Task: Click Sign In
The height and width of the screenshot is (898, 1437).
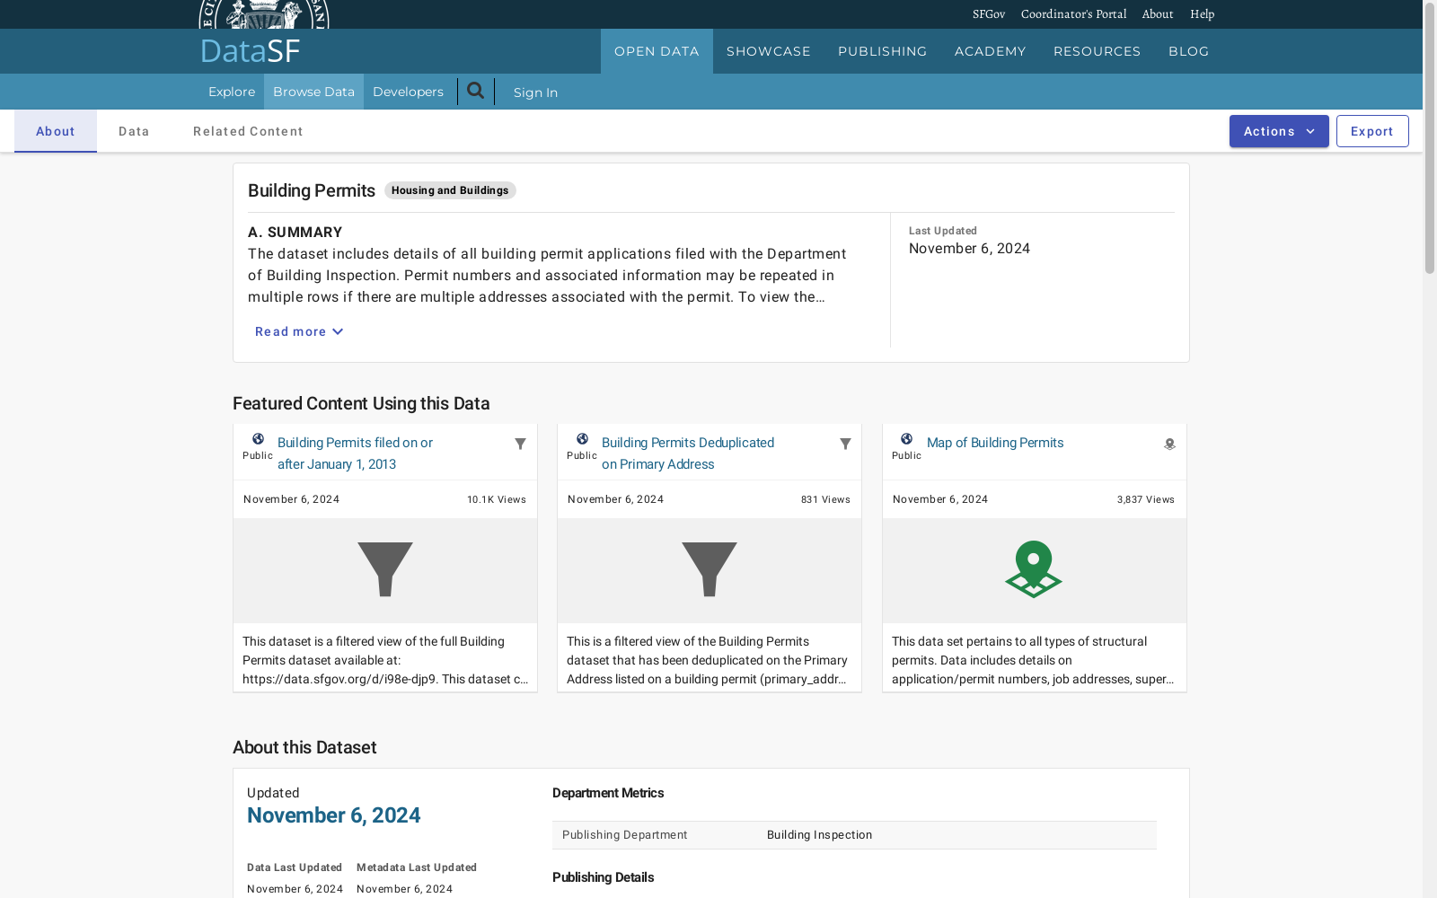Action: tap(535, 92)
